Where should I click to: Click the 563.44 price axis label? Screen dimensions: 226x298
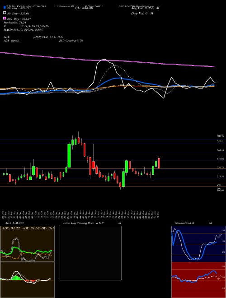point(221,150)
